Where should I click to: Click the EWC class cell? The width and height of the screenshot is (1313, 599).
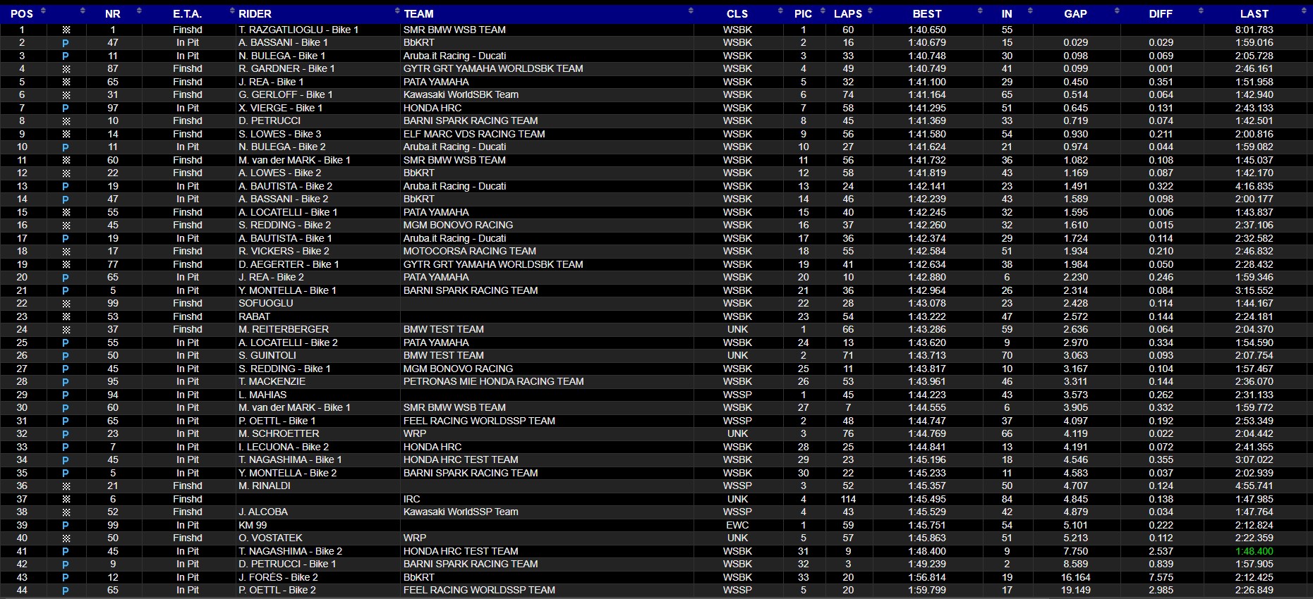737,525
